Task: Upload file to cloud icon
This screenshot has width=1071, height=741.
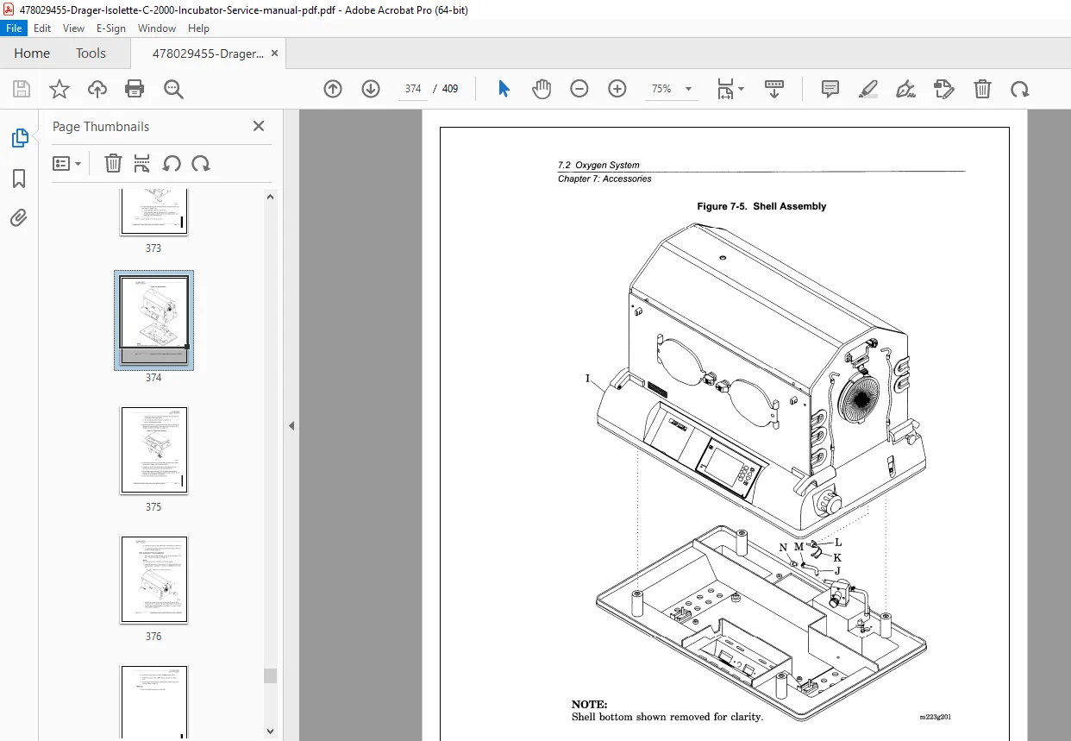Action: tap(97, 89)
